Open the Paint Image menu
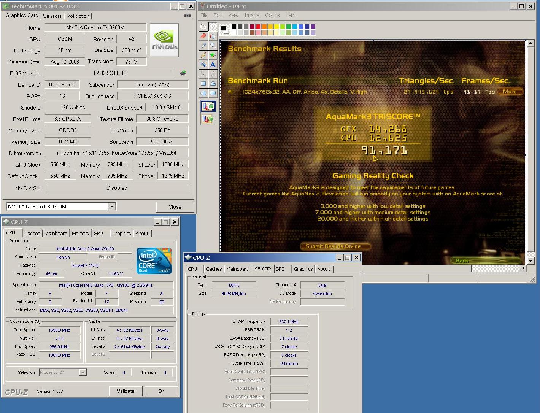The image size is (540, 413). point(252,15)
